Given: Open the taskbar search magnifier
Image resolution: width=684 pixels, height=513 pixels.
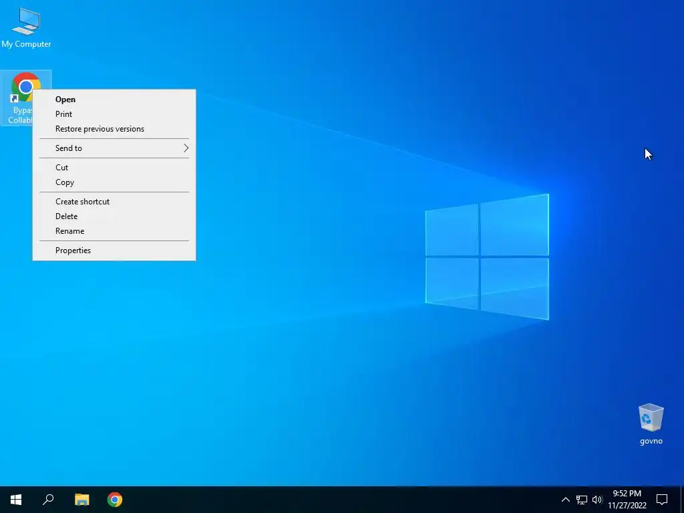Looking at the screenshot, I should (x=48, y=500).
